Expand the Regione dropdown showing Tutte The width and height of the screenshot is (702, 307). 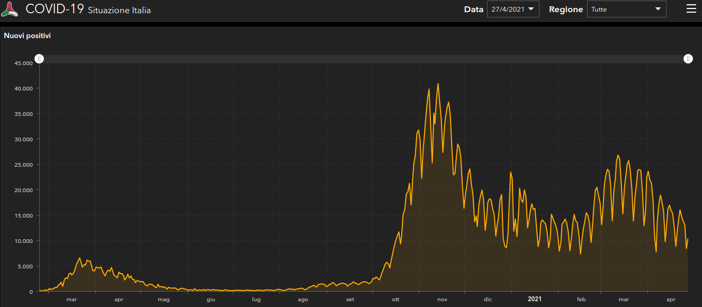pos(626,9)
